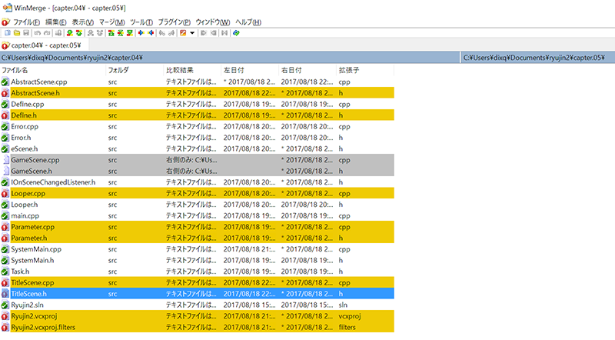This screenshot has width=615, height=340.
Task: Select the highlighted TitleScene.h row
Action: (197, 294)
